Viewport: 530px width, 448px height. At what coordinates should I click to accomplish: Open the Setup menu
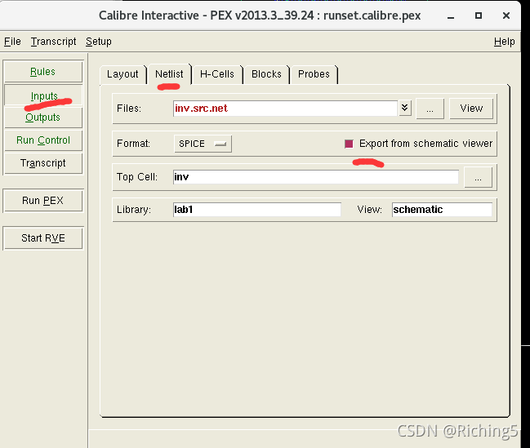click(x=99, y=42)
